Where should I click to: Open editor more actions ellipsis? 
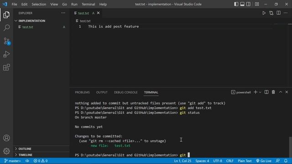[286, 13]
